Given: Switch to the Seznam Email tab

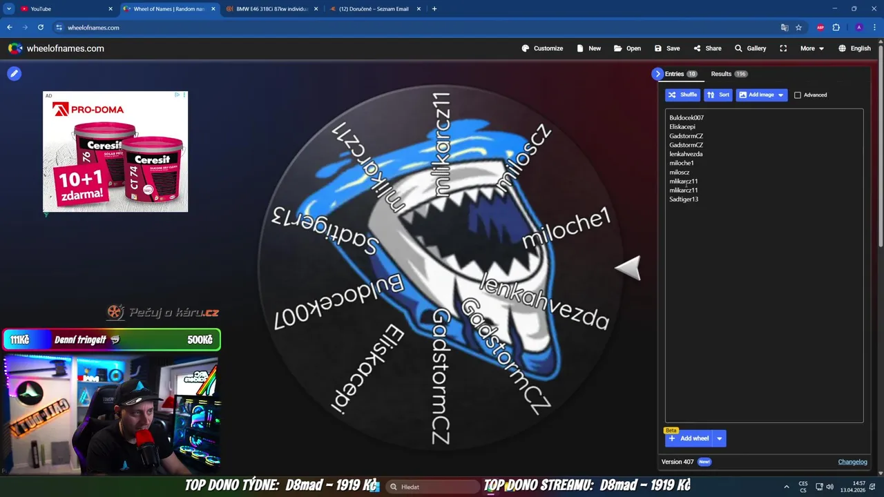Looking at the screenshot, I should tap(374, 9).
